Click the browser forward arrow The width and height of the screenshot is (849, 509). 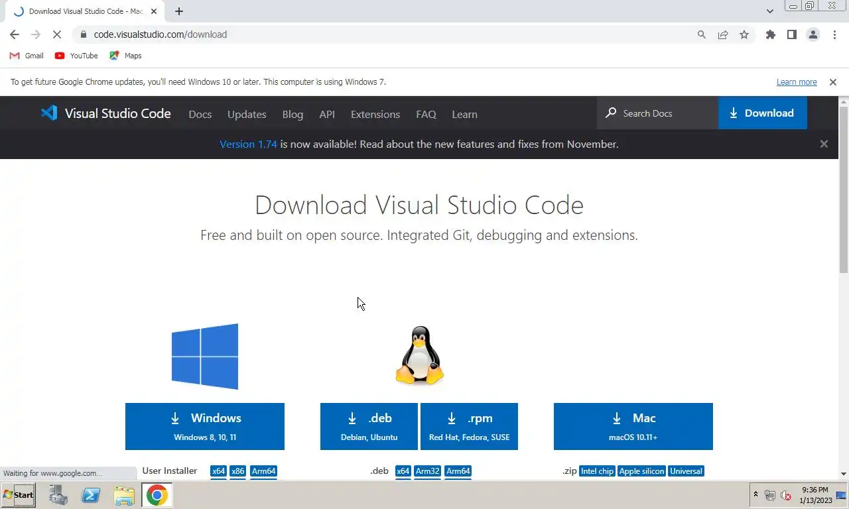tap(36, 34)
